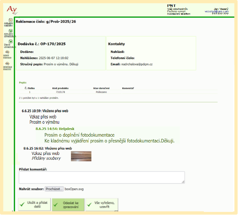
Task: Click the Poškozeno row in the table
Action: [x=118, y=92]
